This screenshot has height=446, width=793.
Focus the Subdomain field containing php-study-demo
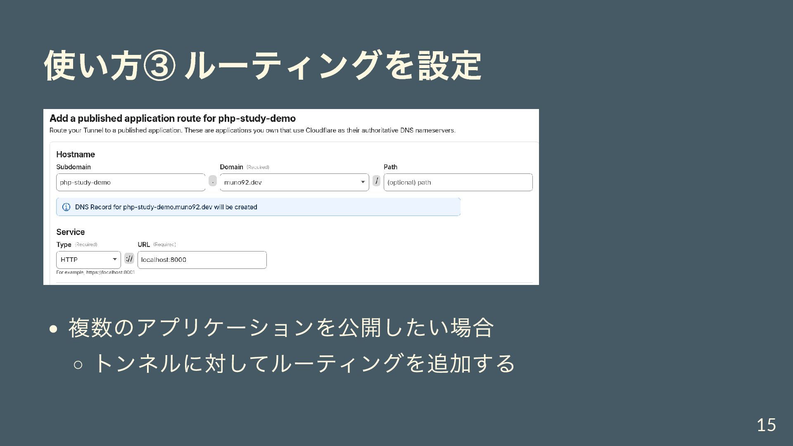point(131,182)
